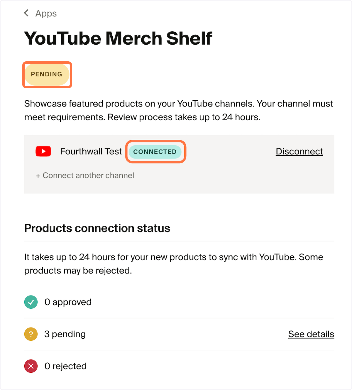Click the 0 approved row text

tap(68, 302)
